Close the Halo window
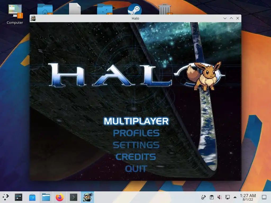The width and height of the screenshot is (271, 203). point(238,18)
